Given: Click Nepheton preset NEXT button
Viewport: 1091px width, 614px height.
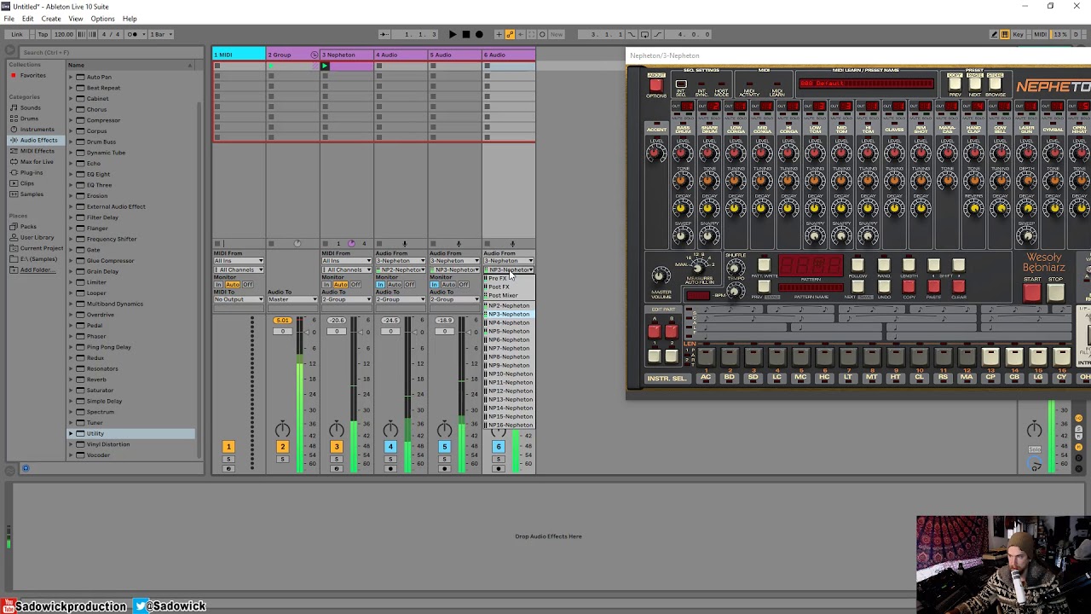Looking at the screenshot, I should [x=974, y=84].
